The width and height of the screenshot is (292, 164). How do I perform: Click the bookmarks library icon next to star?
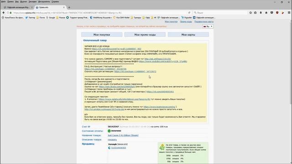pyautogui.click(x=255, y=13)
